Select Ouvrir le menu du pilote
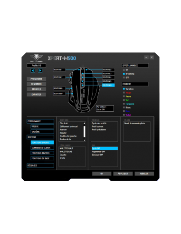The width and height of the screenshot is (181, 234). (134, 123)
